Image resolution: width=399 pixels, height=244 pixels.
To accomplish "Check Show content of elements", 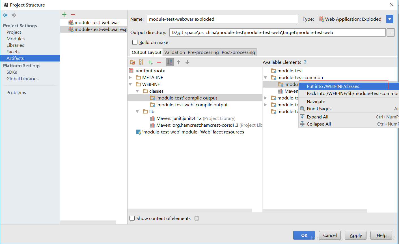I will pos(132,218).
